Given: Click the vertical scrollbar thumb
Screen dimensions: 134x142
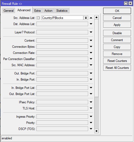Looking at the screenshot, I should 96,113.
